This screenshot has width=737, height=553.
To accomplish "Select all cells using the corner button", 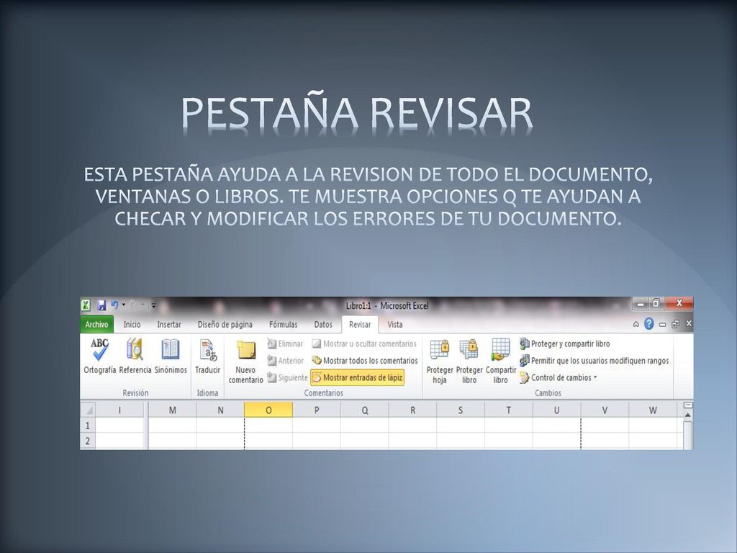I will [88, 410].
